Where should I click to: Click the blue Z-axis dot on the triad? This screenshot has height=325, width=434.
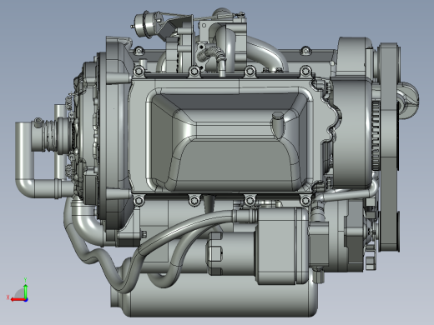tap(26, 300)
